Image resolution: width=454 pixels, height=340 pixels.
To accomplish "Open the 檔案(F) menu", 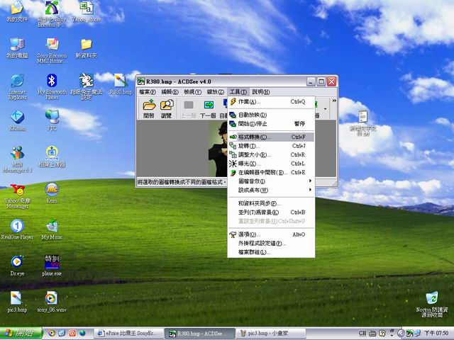I will click(148, 92).
